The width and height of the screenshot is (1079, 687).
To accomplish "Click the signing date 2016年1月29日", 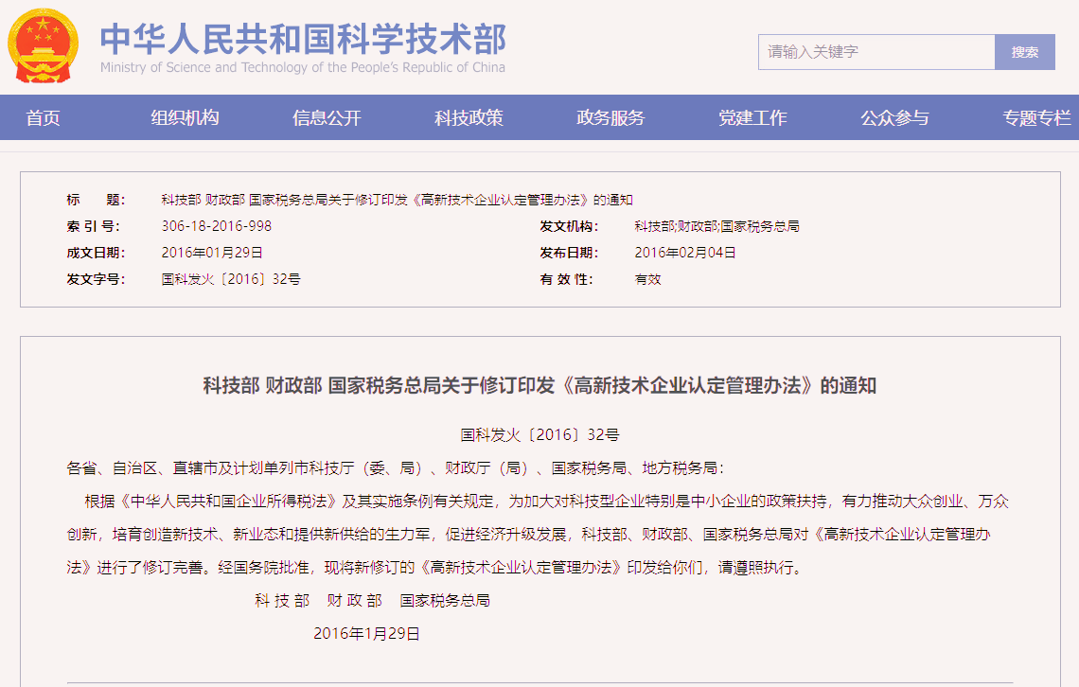I will point(367,633).
